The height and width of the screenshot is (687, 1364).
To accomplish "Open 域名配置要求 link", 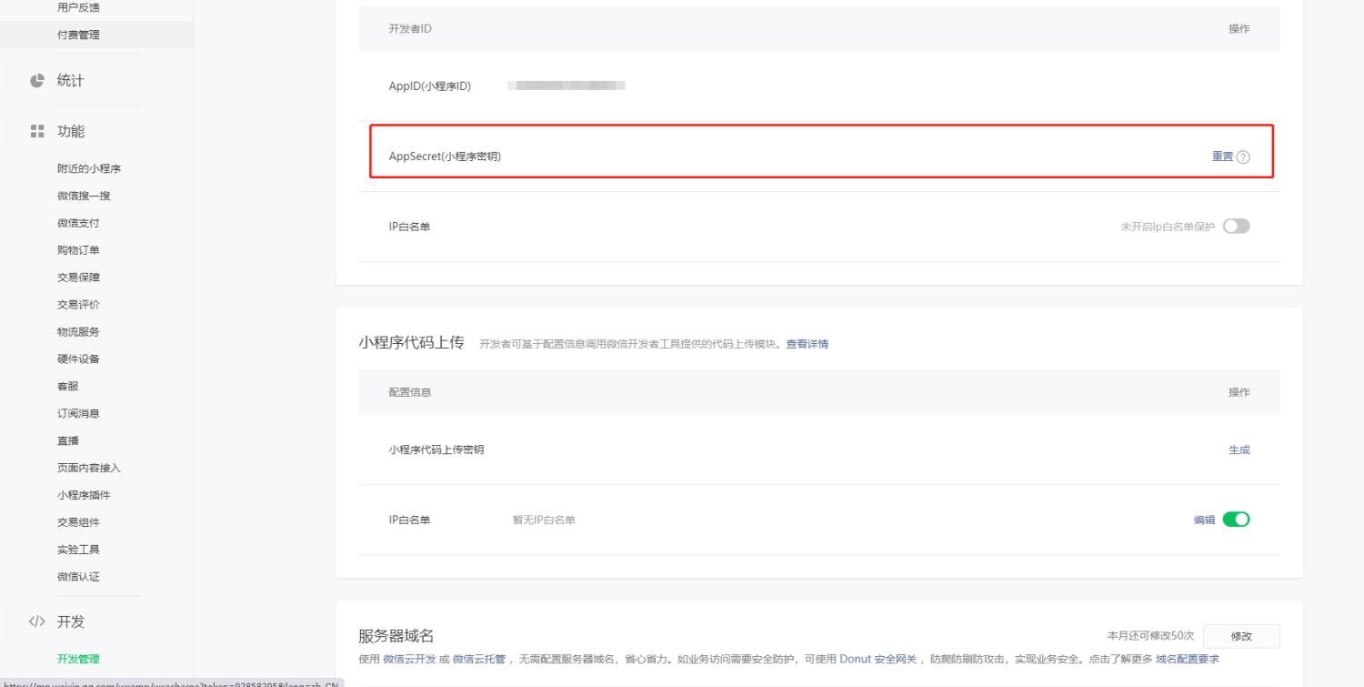I will pyautogui.click(x=1187, y=659).
